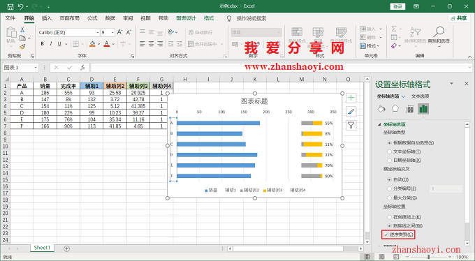Screen dimensions: 475x261
Task: Click the AutoSum sigma icon
Action: point(394,29)
